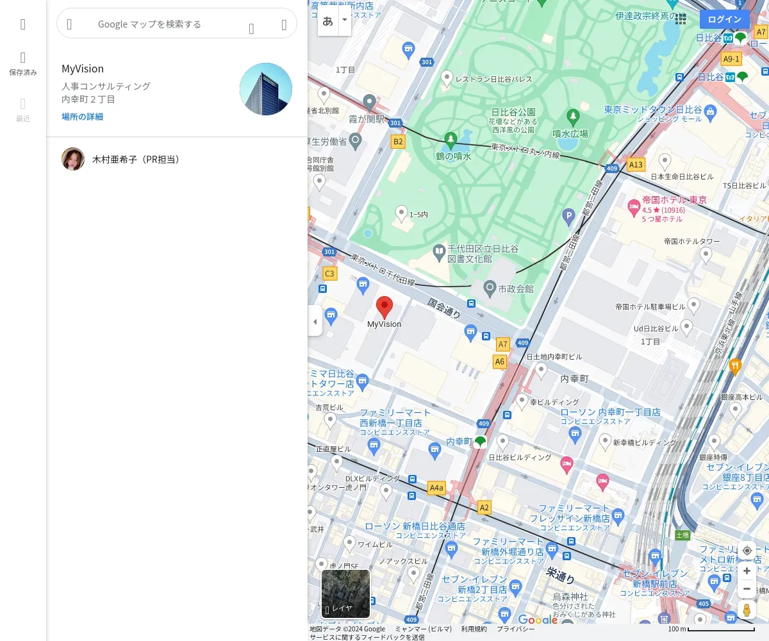This screenshot has width=769, height=641.
Task: Click the Street View pegman icon
Action: coord(747,610)
